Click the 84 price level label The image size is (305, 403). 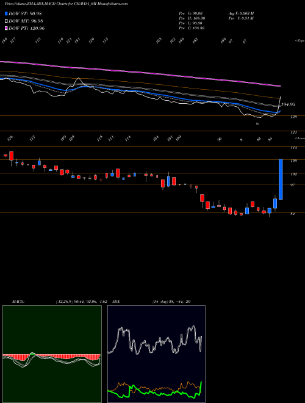tap(293, 214)
